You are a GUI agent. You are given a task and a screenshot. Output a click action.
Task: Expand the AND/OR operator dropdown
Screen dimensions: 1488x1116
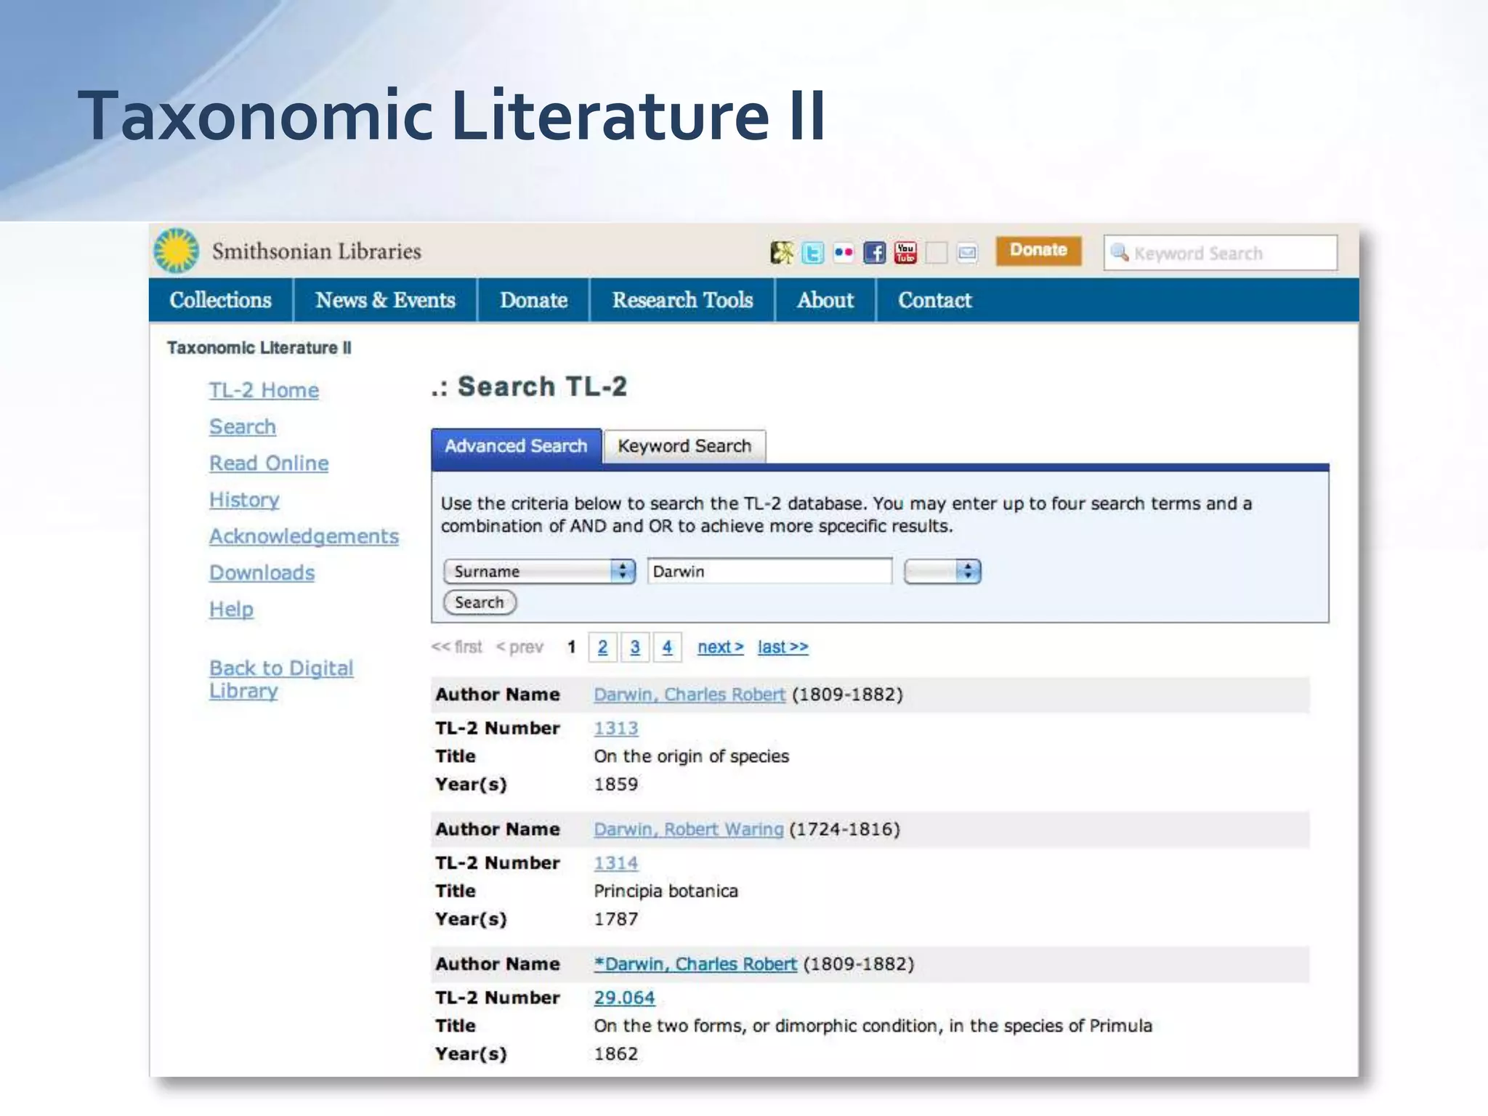point(942,572)
